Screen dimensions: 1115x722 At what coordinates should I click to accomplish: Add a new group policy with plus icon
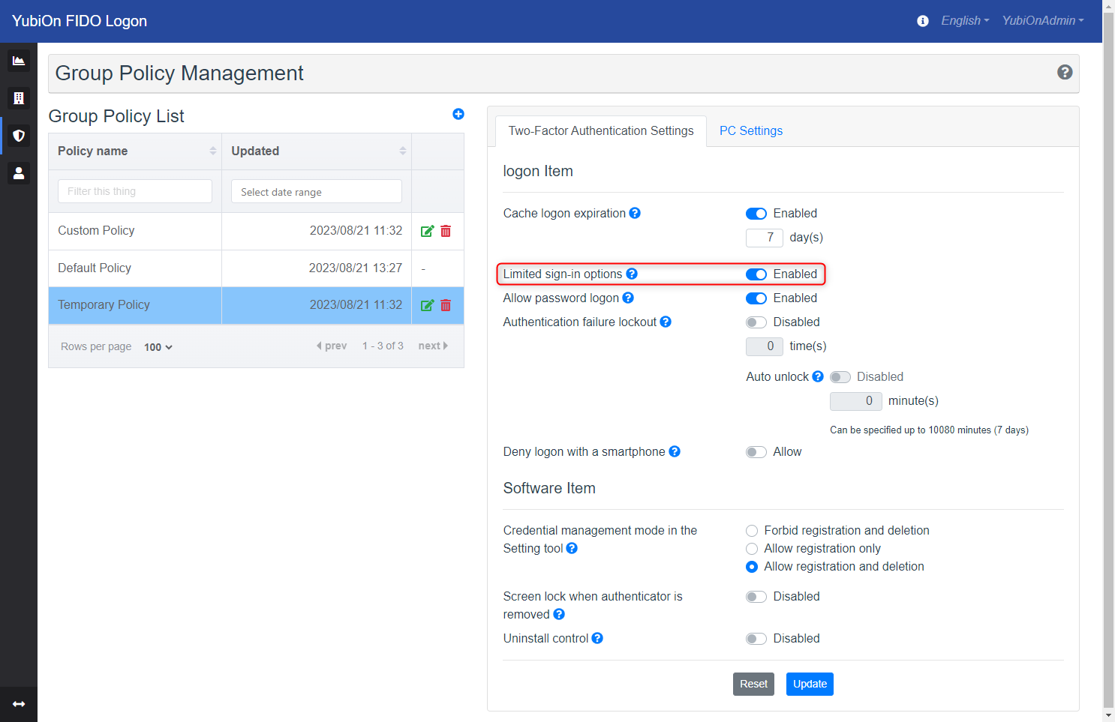tap(458, 114)
